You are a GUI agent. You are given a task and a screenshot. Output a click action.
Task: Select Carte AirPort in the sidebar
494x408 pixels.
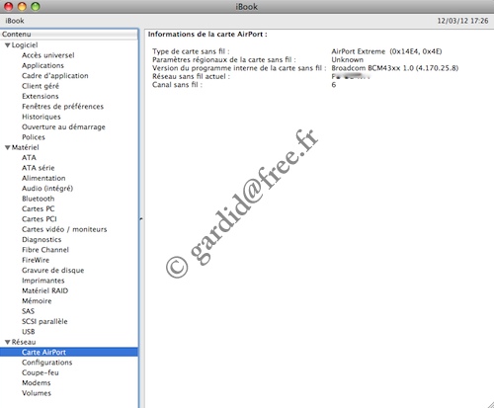pyautogui.click(x=69, y=352)
